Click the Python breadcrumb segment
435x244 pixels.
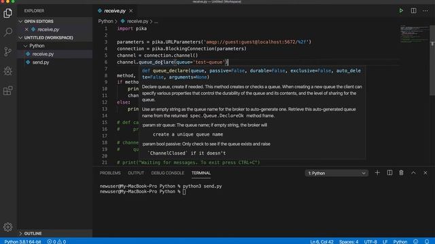(105, 21)
